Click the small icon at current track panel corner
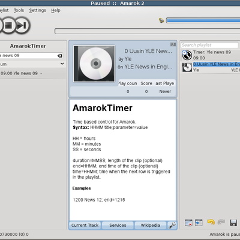Viewport: 240px width, 240px height. [173, 44]
